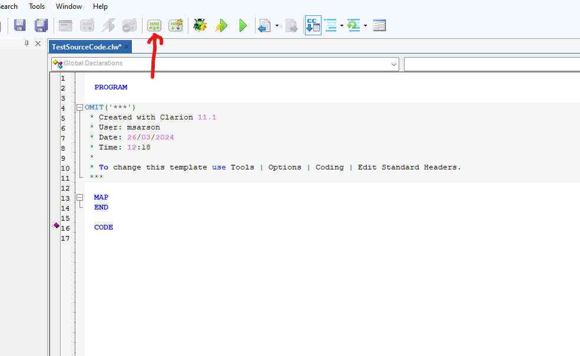Viewport: 580px width, 356px height.
Task: Start the debugger with the bug icon
Action: [x=200, y=25]
